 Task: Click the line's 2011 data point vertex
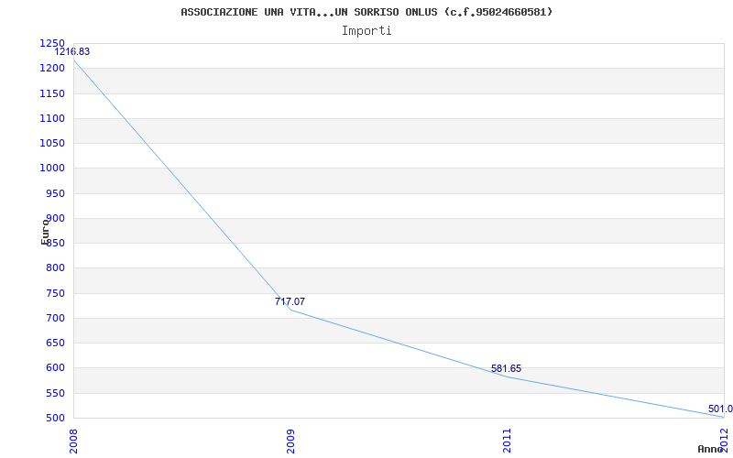(508, 377)
